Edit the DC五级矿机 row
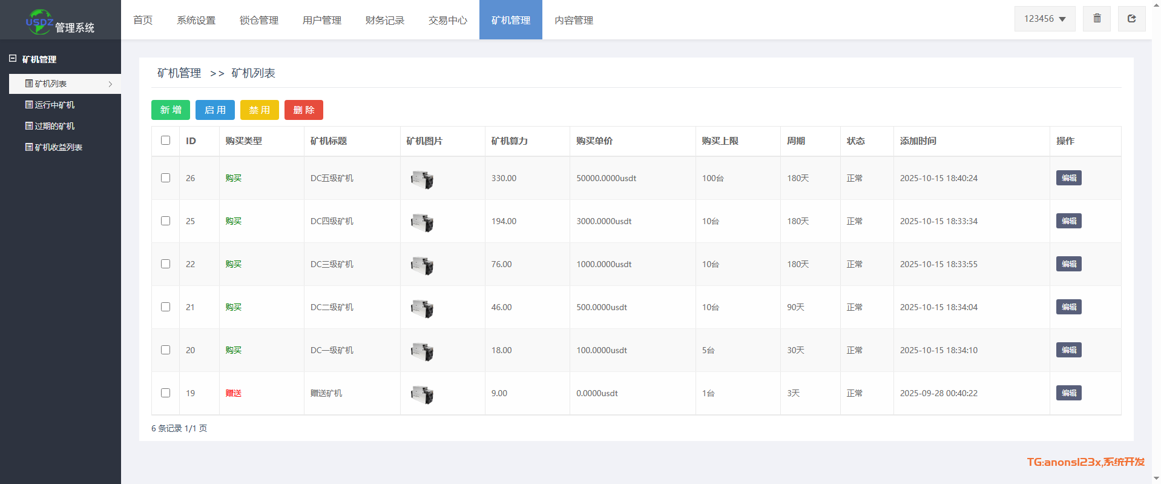 (1069, 178)
